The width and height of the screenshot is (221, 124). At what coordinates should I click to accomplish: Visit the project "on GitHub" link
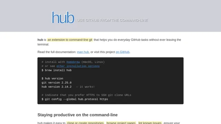pyautogui.click(x=123, y=52)
